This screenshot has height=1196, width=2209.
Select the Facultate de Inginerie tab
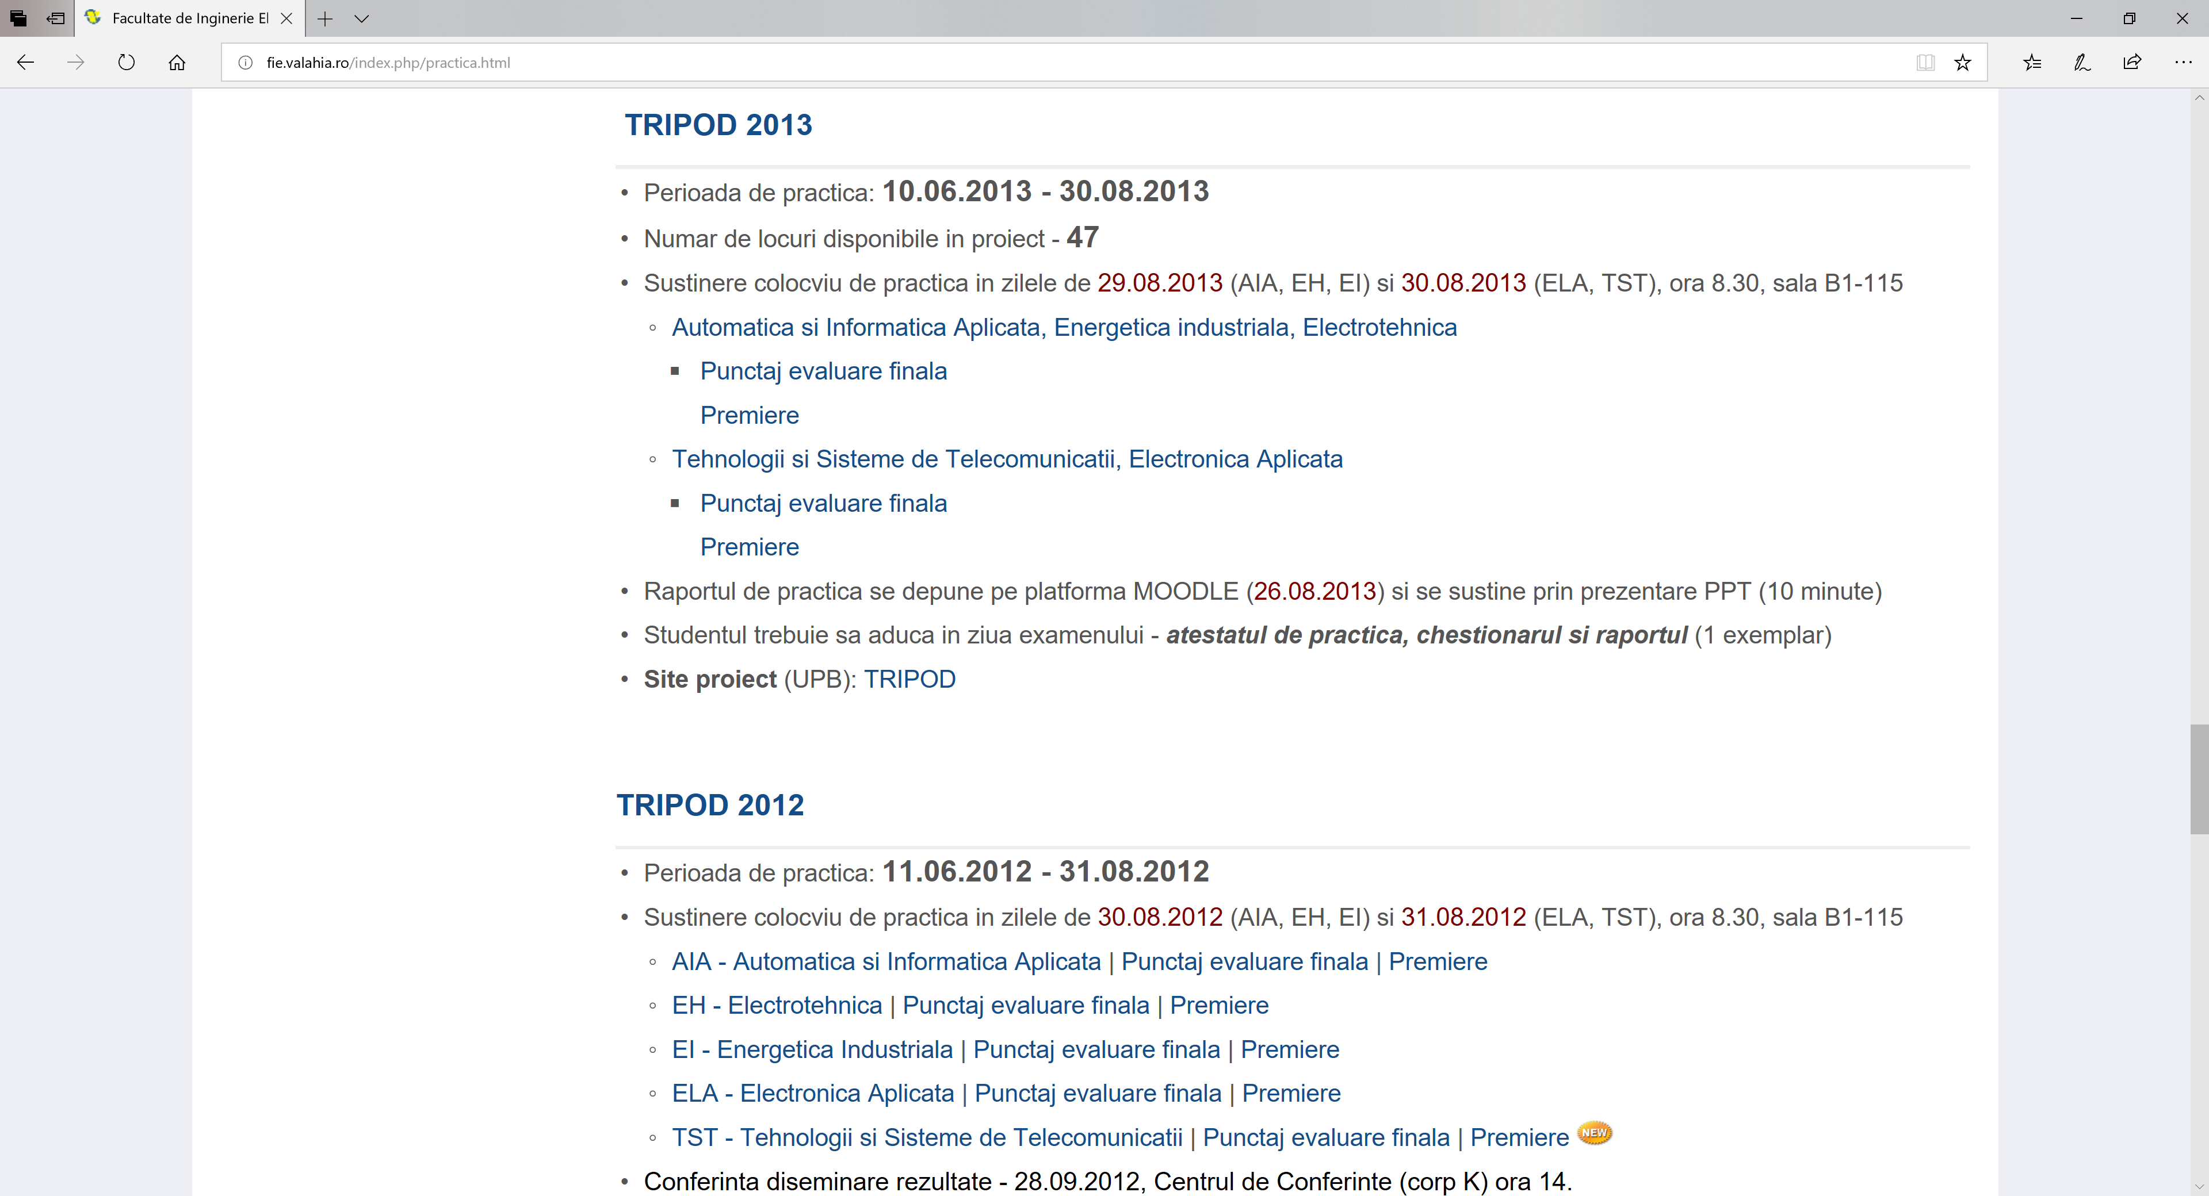[x=189, y=18]
